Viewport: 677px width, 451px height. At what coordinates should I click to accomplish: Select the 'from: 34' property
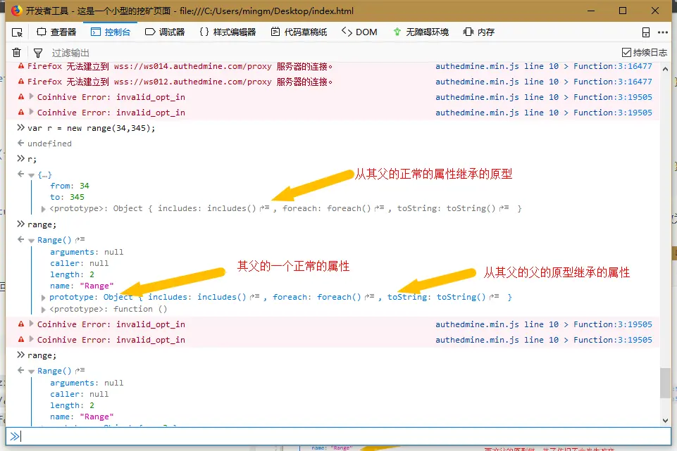click(x=70, y=186)
